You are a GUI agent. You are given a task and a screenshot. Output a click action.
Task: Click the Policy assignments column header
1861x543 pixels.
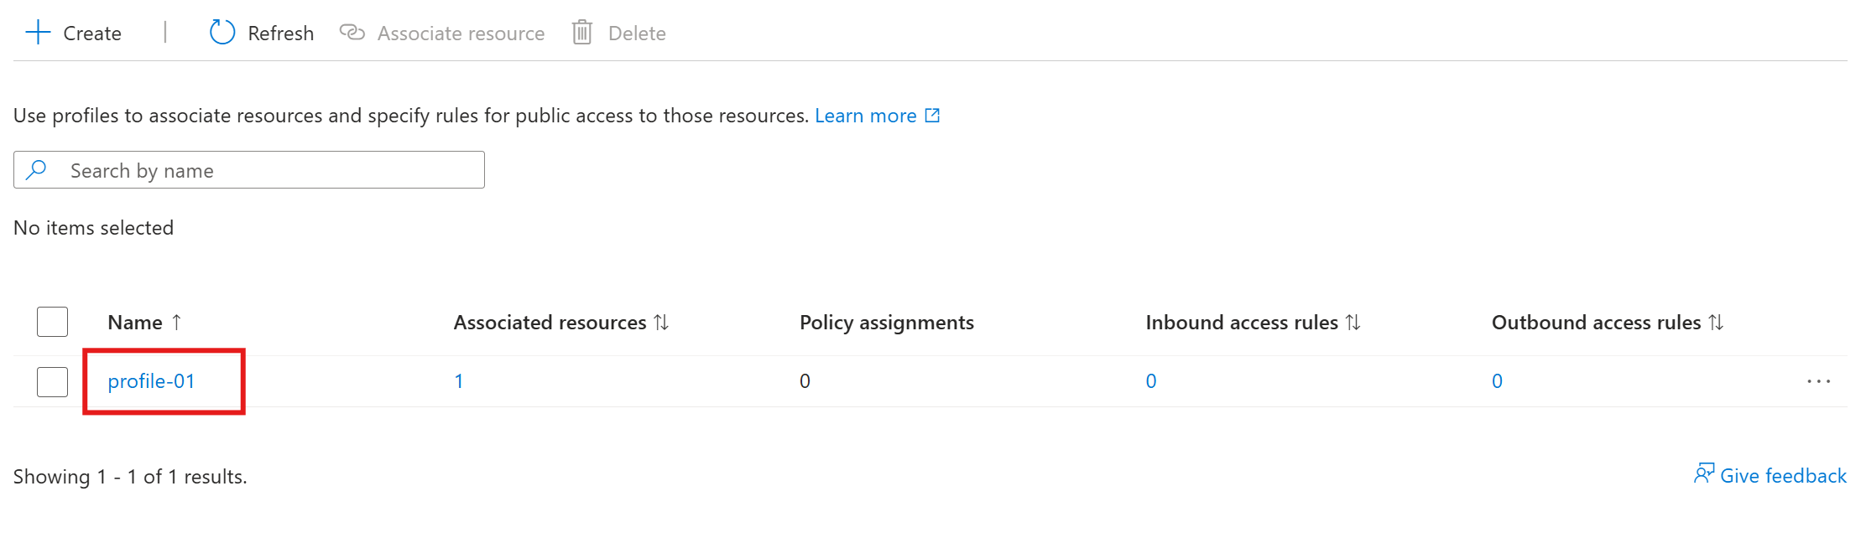click(886, 323)
